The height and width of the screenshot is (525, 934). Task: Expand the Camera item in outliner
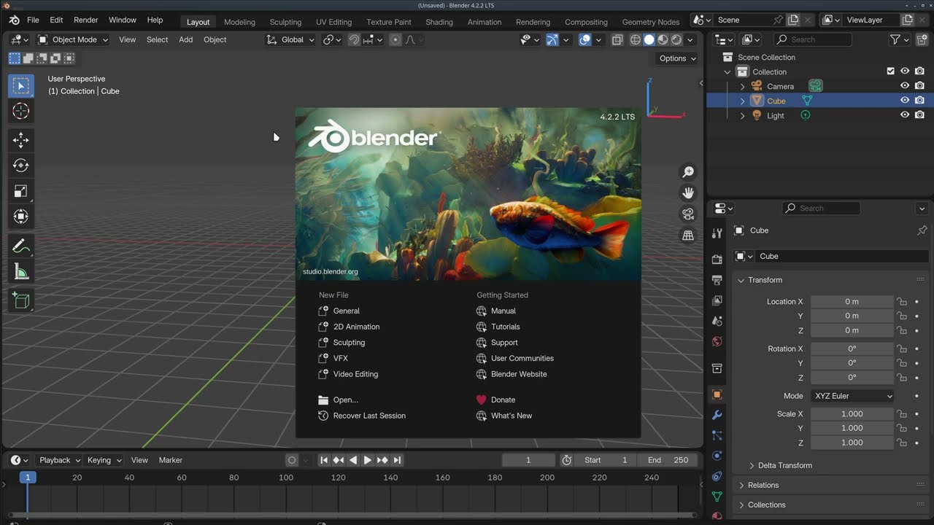pos(743,87)
